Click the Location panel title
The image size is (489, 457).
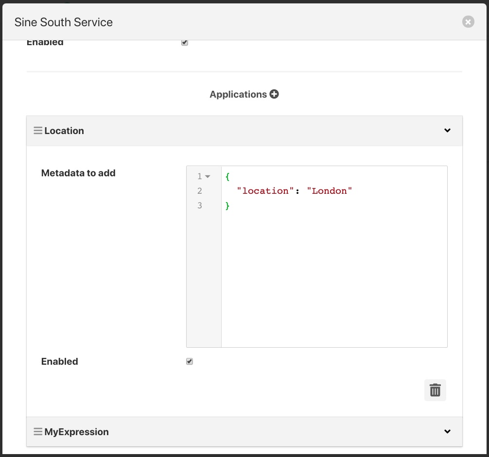tap(64, 131)
